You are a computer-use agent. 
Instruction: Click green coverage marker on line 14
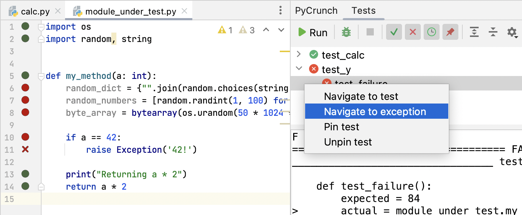pos(25,186)
